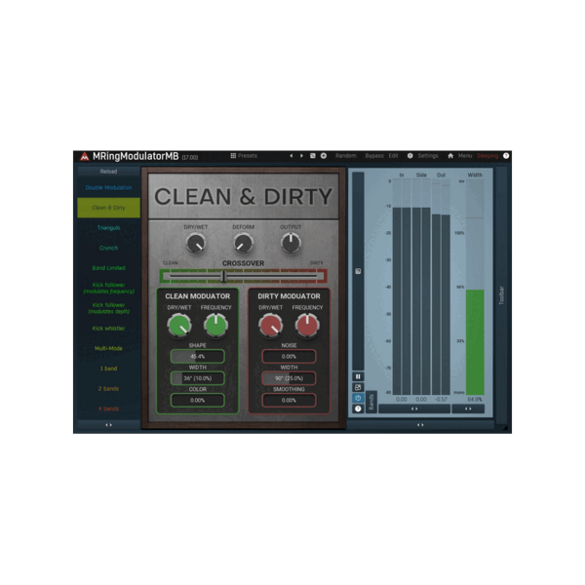Screen dimensions: 585x585
Task: Collapse meter panel with bottom arrows bar
Action: point(420,425)
